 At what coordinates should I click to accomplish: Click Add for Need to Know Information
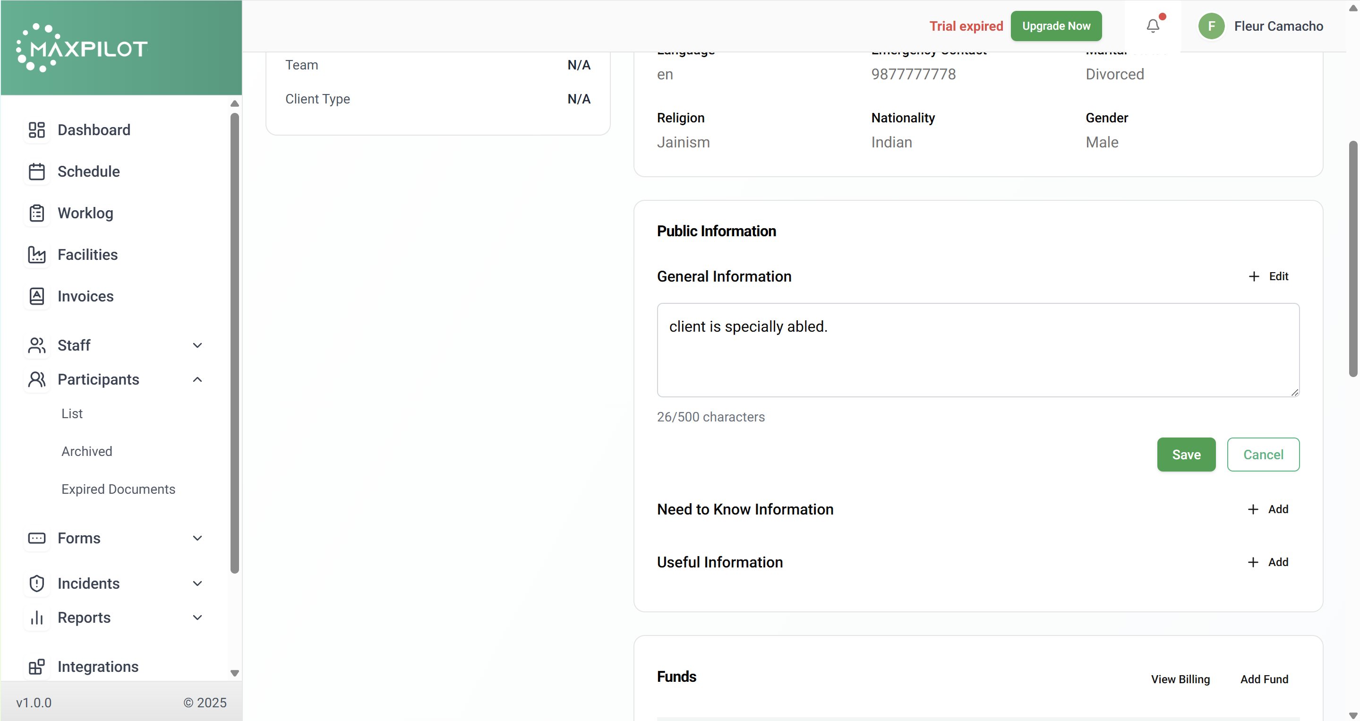[x=1267, y=509]
